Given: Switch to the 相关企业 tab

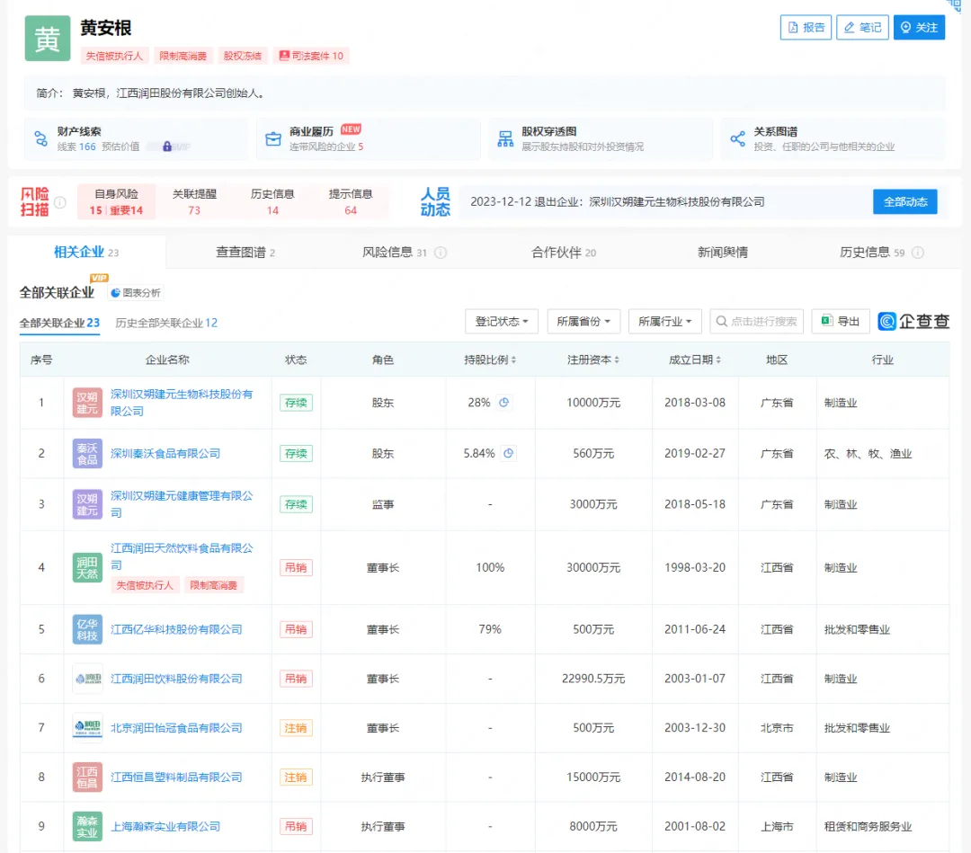Looking at the screenshot, I should coord(86,252).
